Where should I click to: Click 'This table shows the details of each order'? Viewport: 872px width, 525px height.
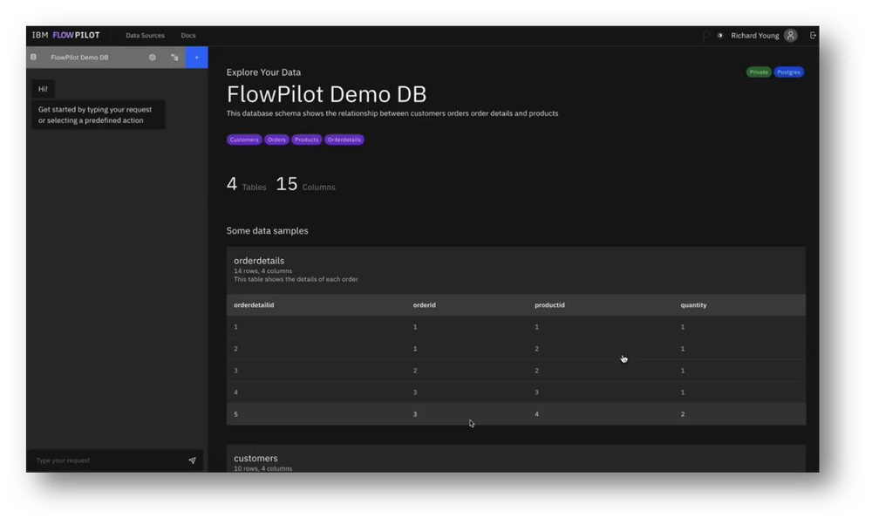[x=296, y=280]
